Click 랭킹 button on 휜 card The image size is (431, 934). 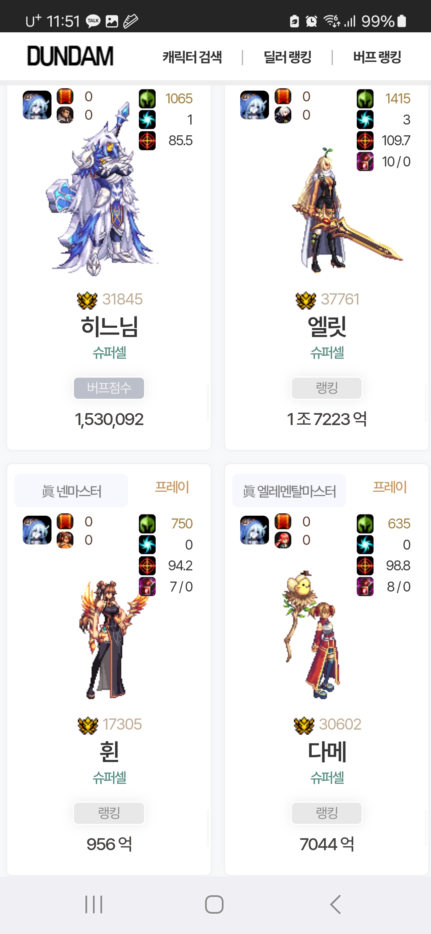coord(109,813)
